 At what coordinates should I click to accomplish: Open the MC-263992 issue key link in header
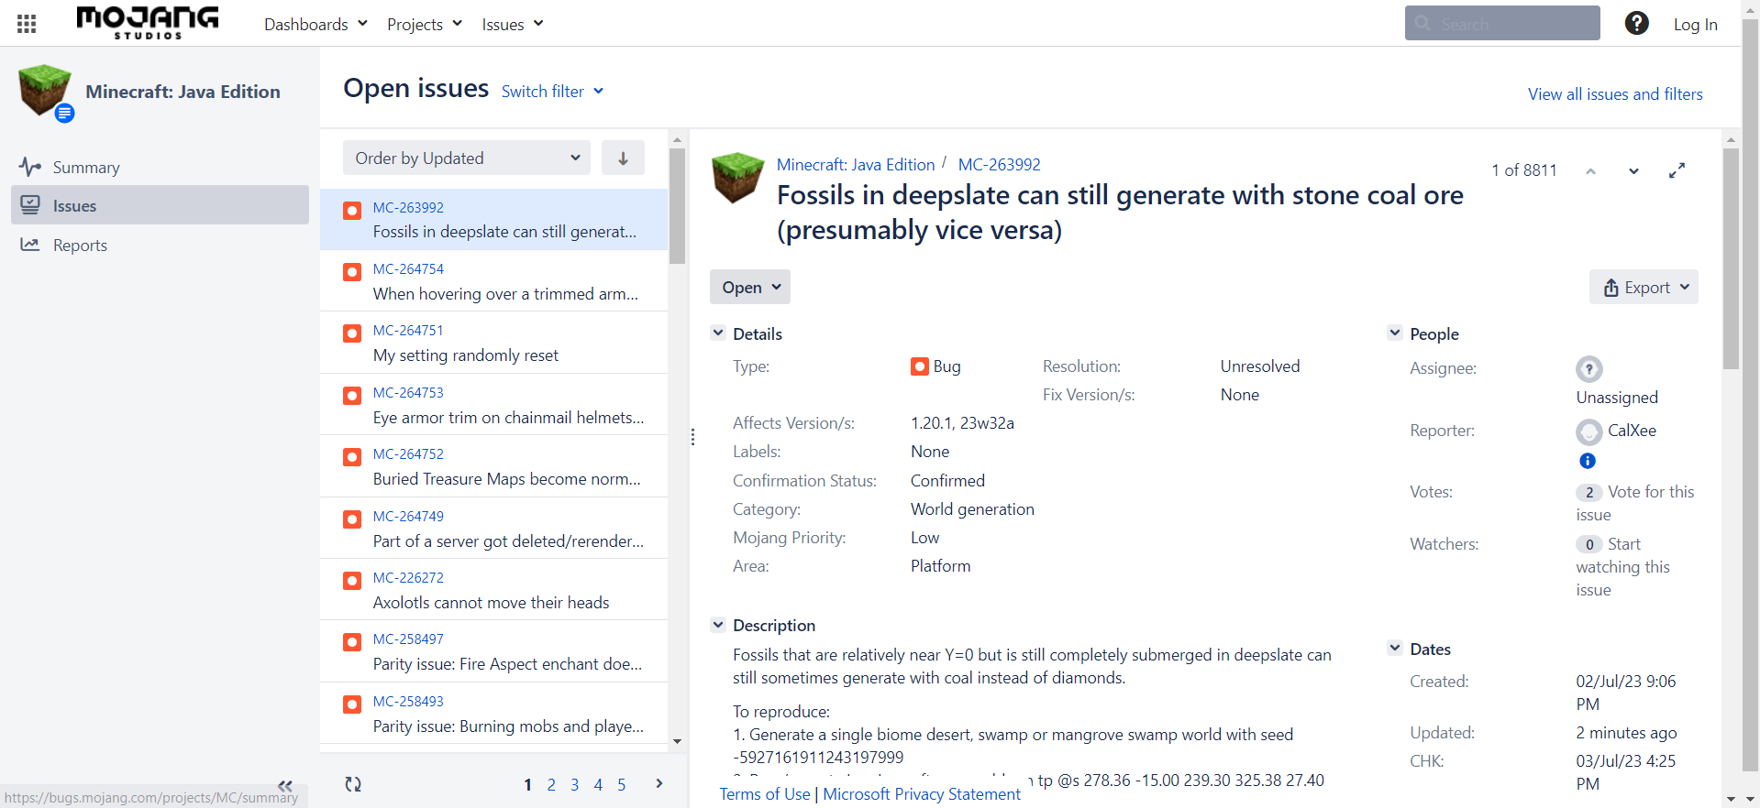pyautogui.click(x=999, y=164)
